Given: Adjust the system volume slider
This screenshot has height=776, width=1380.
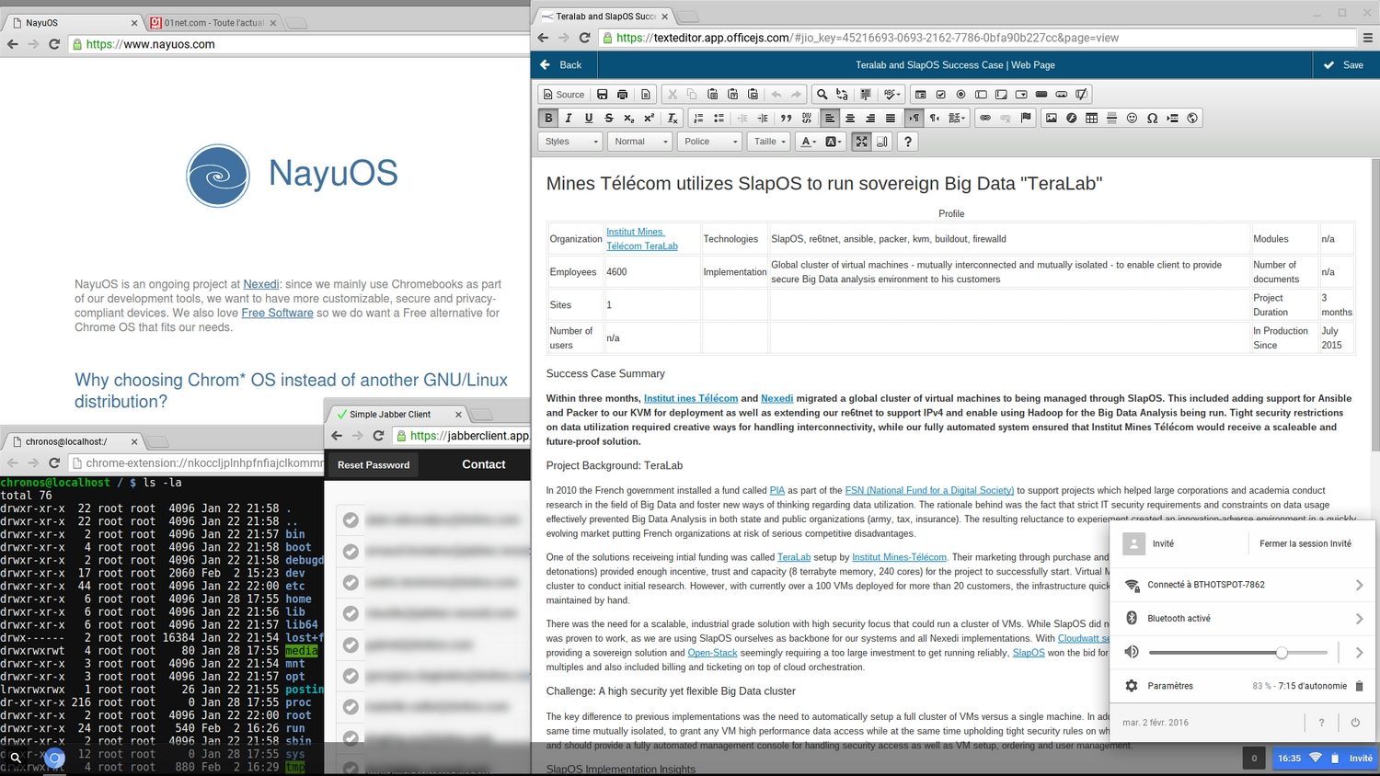Looking at the screenshot, I should (1237, 652).
